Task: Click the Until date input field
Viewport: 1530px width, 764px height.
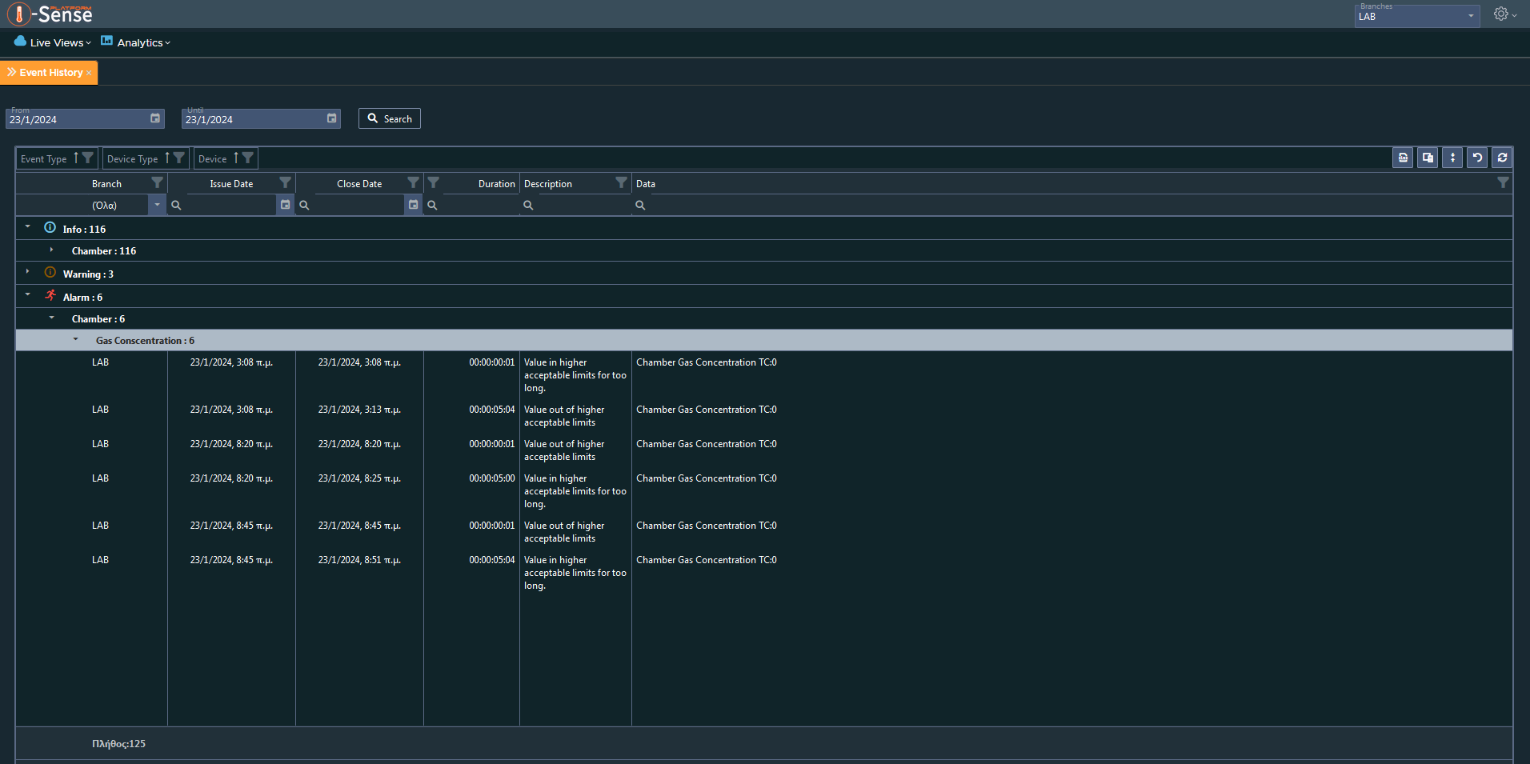Action: [253, 119]
